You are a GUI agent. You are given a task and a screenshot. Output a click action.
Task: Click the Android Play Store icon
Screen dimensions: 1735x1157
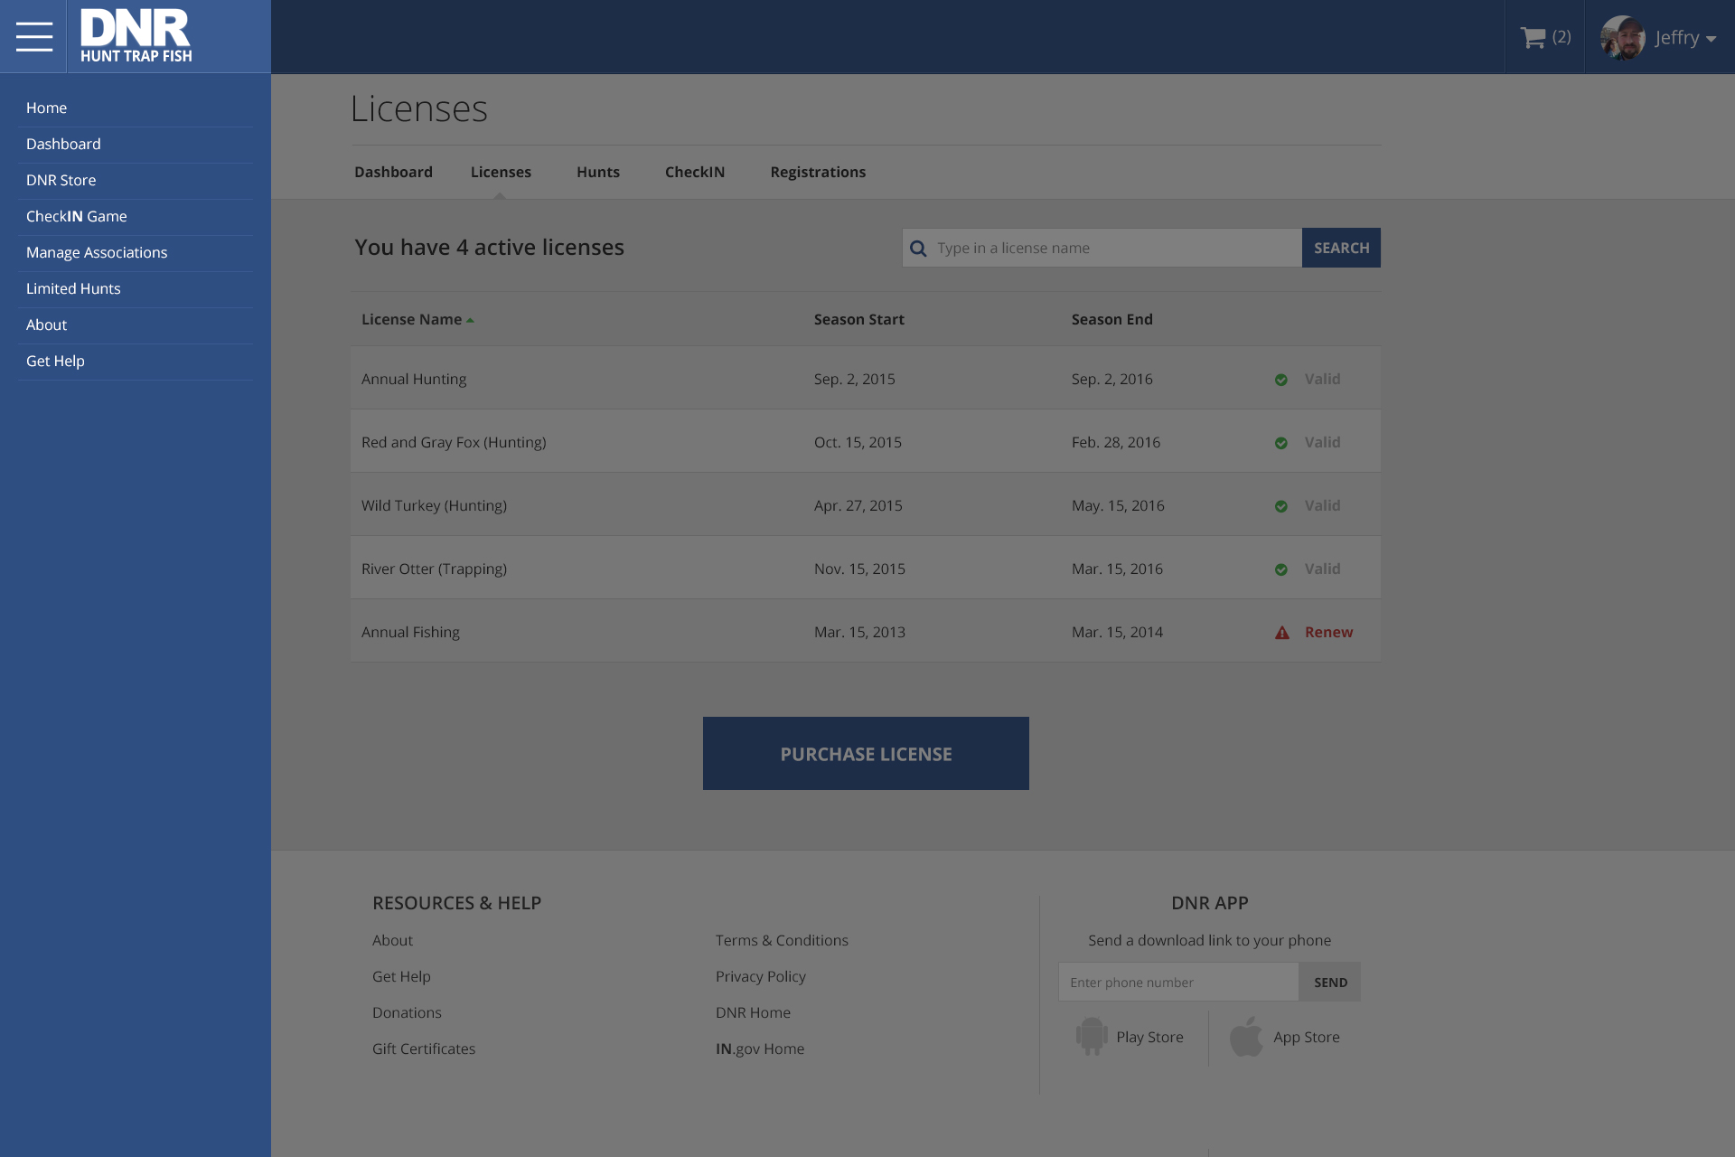click(x=1092, y=1036)
